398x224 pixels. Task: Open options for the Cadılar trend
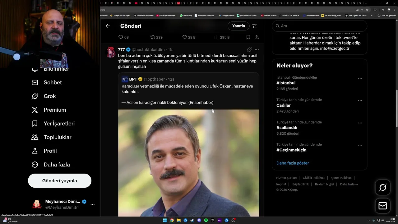360,100
